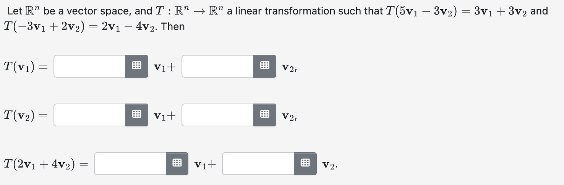Open equation editor for T(v1) v2 coefficient

(x=264, y=66)
